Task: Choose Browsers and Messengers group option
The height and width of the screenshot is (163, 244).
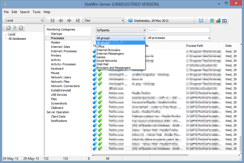Action: pos(121,68)
